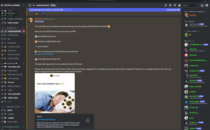Open the t.me/TLBofficial Telegram link
The height and width of the screenshot is (130, 210).
[x=44, y=54]
